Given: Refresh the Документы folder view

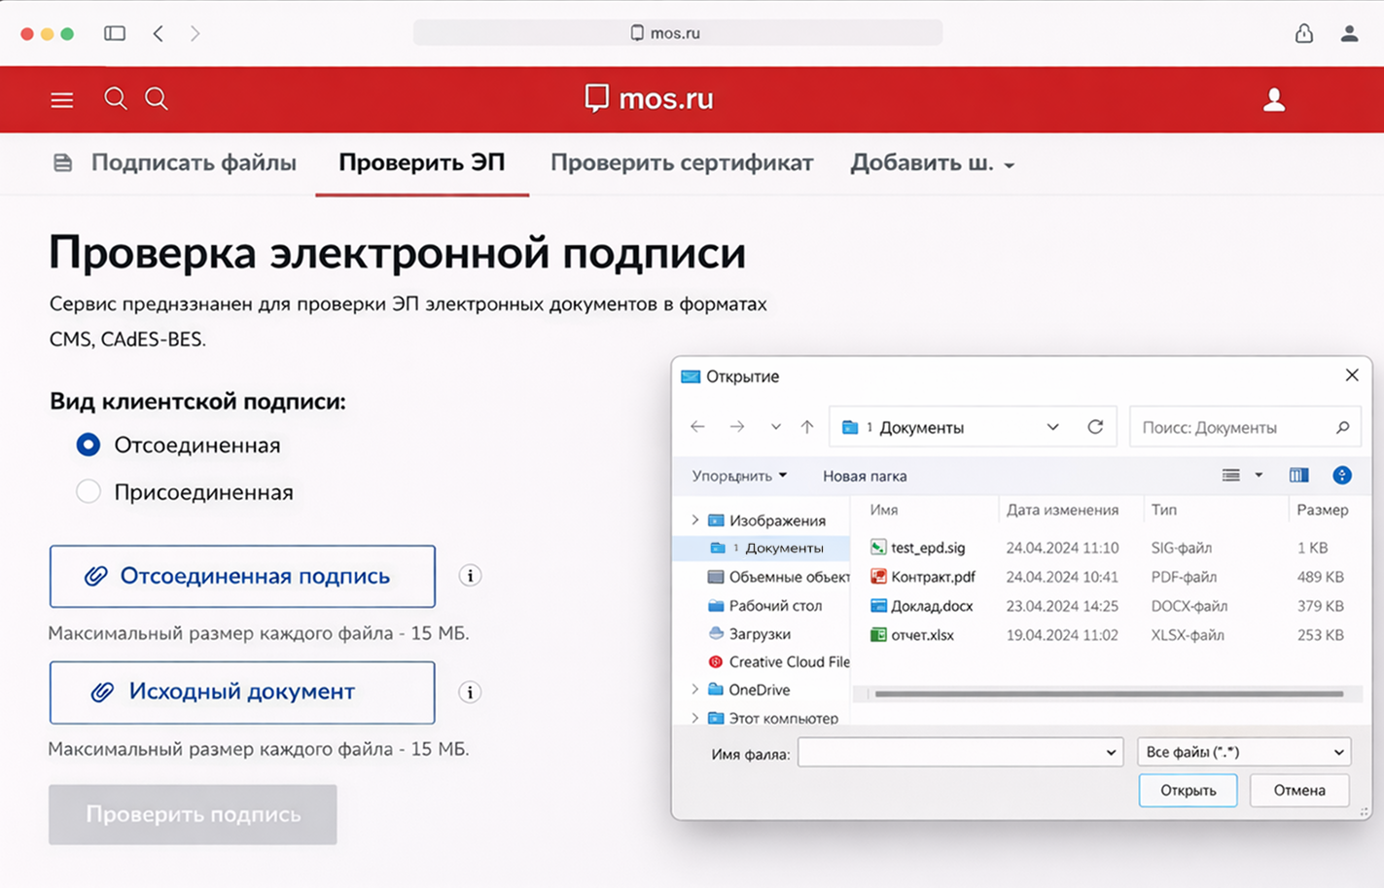Looking at the screenshot, I should [1095, 426].
